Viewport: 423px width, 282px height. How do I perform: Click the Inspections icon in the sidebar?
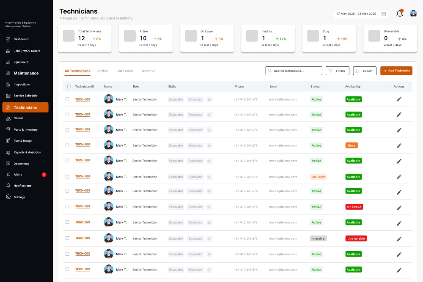8,85
